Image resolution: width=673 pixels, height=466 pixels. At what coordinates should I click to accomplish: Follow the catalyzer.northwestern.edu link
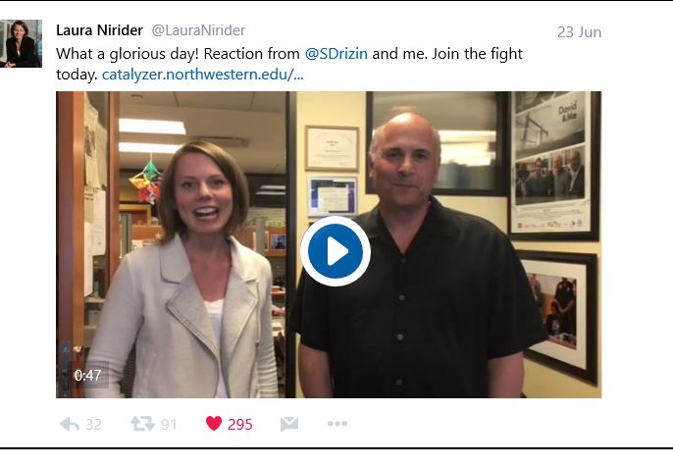click(x=202, y=75)
